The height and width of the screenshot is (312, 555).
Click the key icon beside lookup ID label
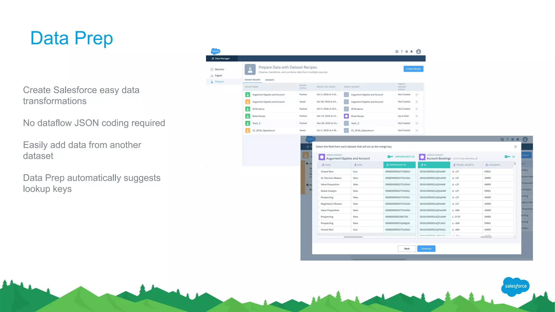click(x=507, y=157)
